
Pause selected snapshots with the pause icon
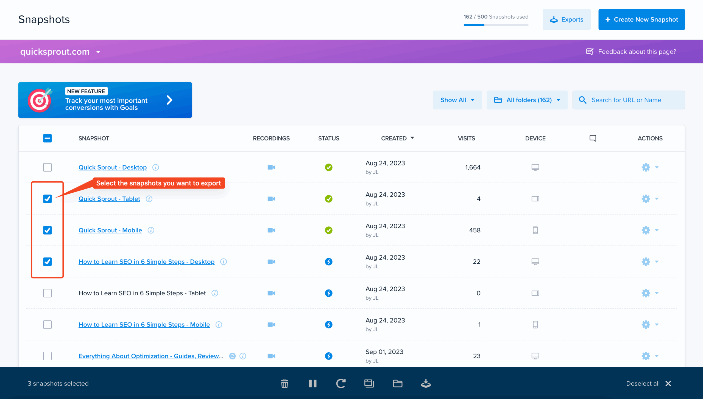313,383
